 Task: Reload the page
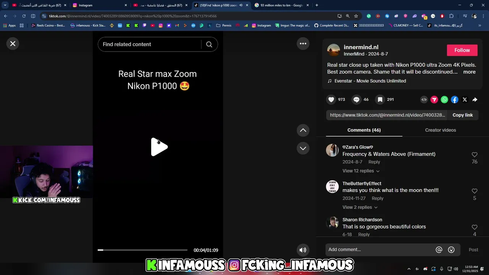24,16
